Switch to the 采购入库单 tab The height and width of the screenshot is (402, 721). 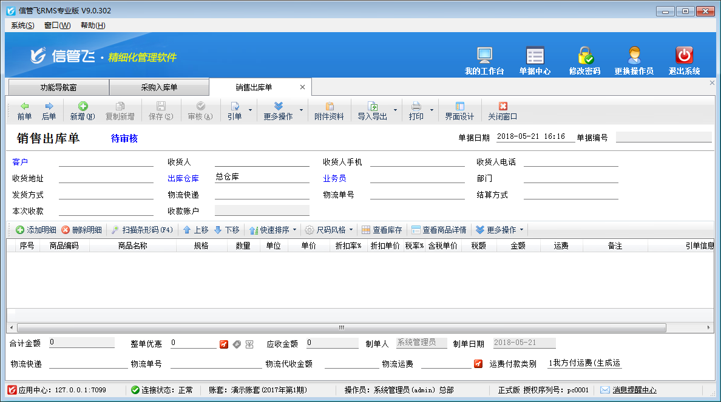(x=158, y=87)
